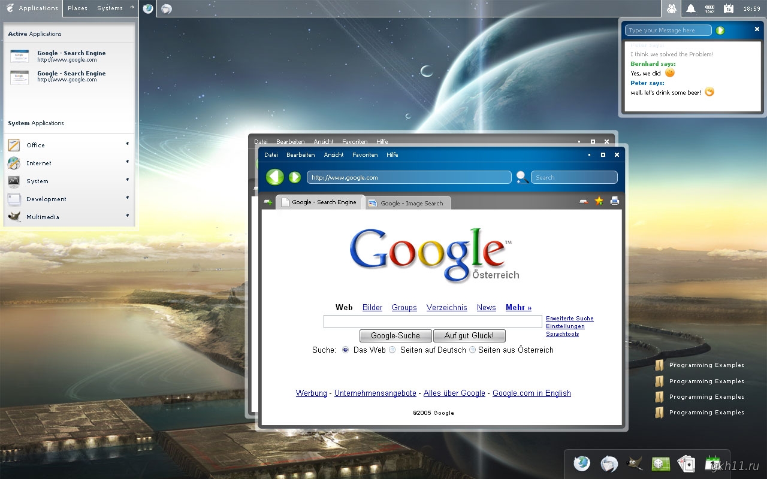767x479 pixels.
Task: Open the calendar icon showing 15
Action: [728, 8]
